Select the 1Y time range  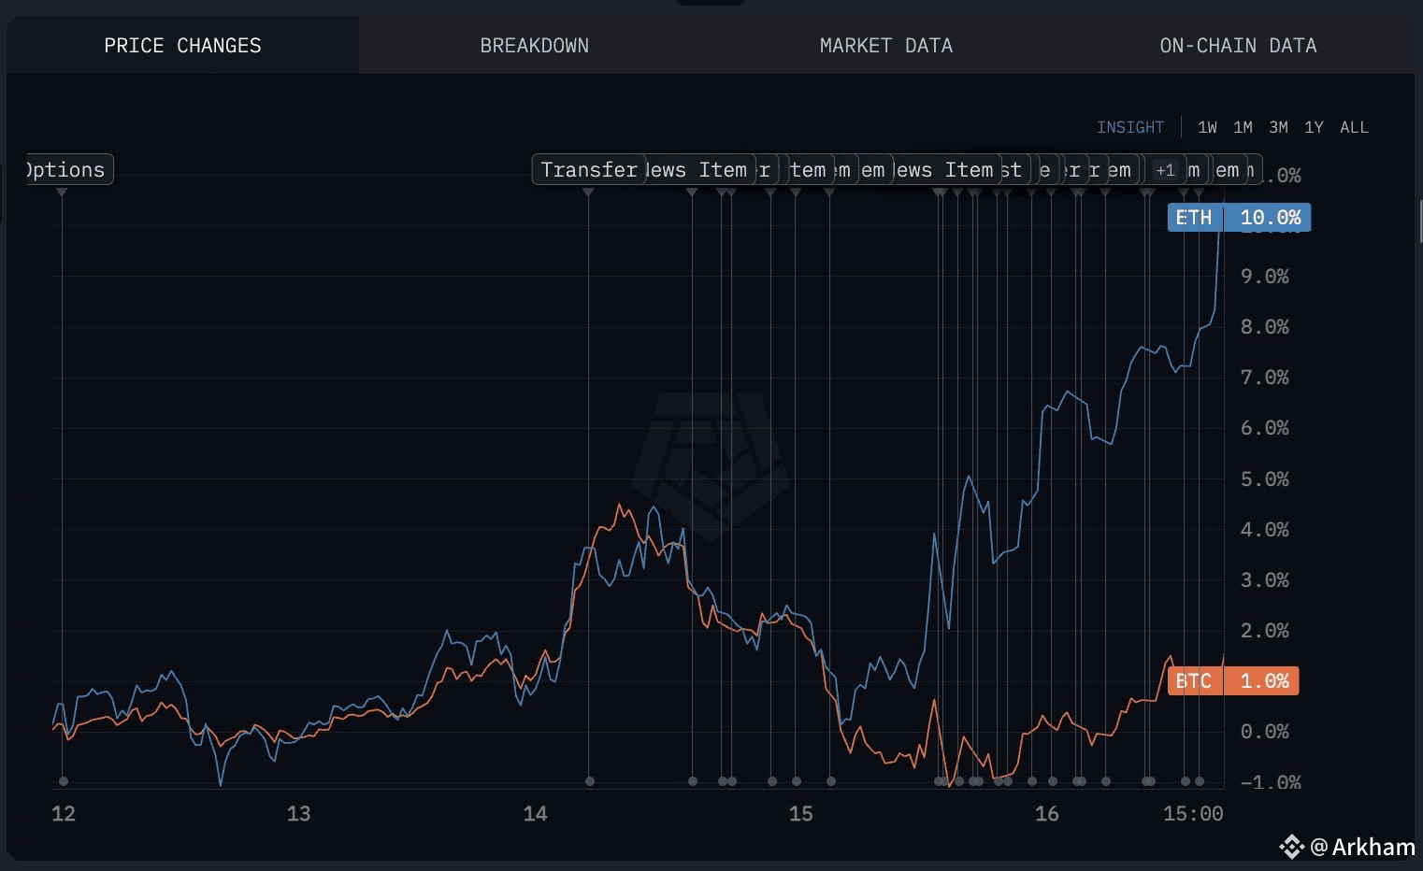(1314, 127)
